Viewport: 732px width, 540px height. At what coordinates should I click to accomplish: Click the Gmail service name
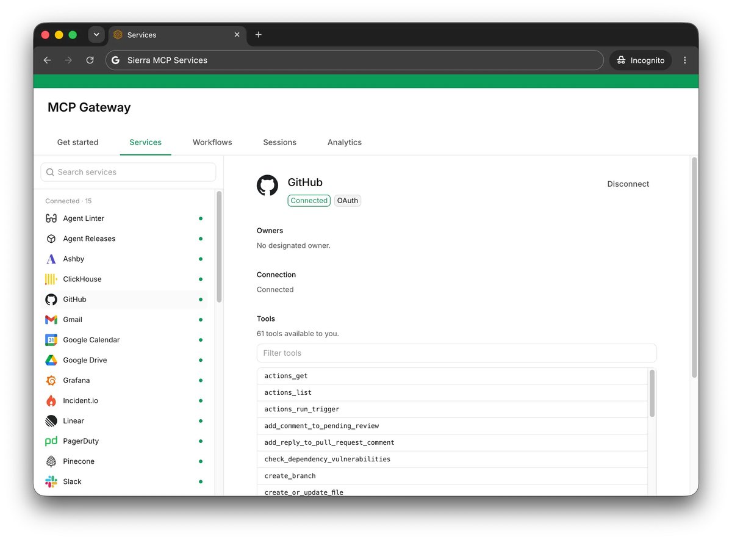(x=73, y=320)
